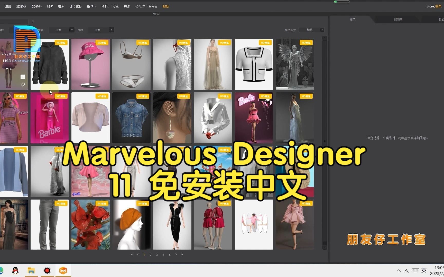Select the beige bolero shrug thumbnail
The image size is (444, 277).
(90, 118)
